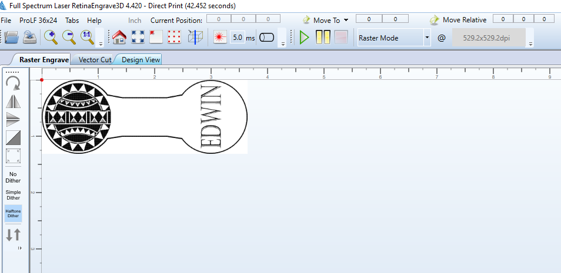Image resolution: width=561 pixels, height=273 pixels.
Task: Open the File menu
Action: tap(6, 21)
